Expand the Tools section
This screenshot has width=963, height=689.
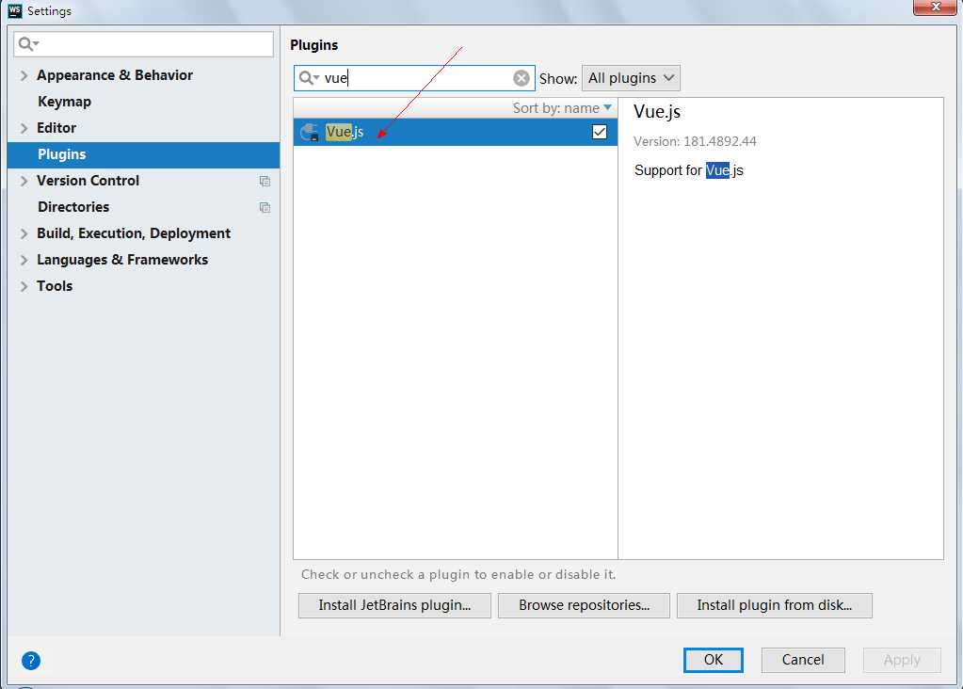coord(24,287)
